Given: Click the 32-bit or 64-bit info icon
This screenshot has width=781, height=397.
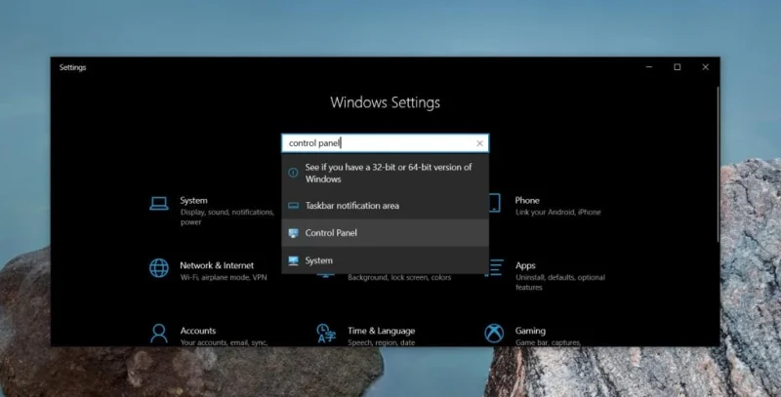Looking at the screenshot, I should [294, 173].
